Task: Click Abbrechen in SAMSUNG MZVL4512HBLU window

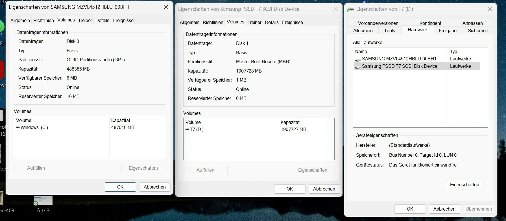Action: pyautogui.click(x=155, y=187)
